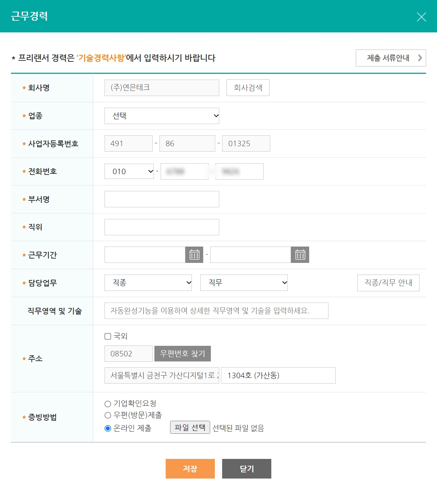Focus the 부서명 input field
This screenshot has width=437, height=496.
[162, 199]
